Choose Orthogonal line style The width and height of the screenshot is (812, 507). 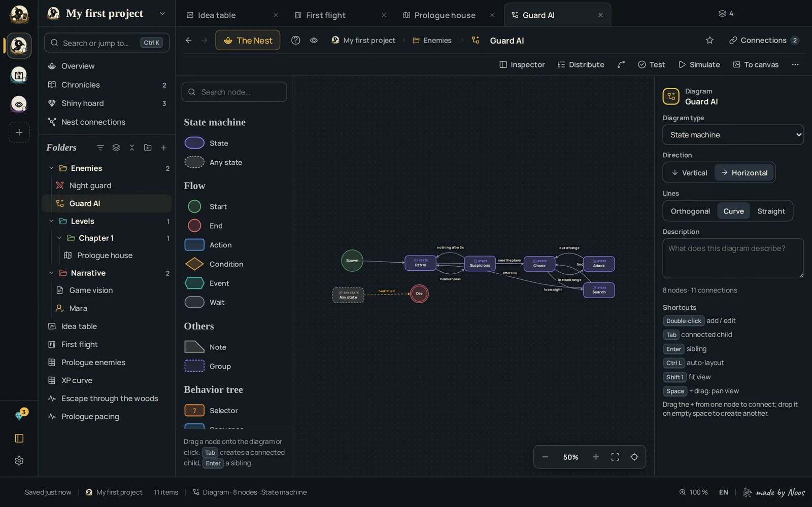coord(690,211)
